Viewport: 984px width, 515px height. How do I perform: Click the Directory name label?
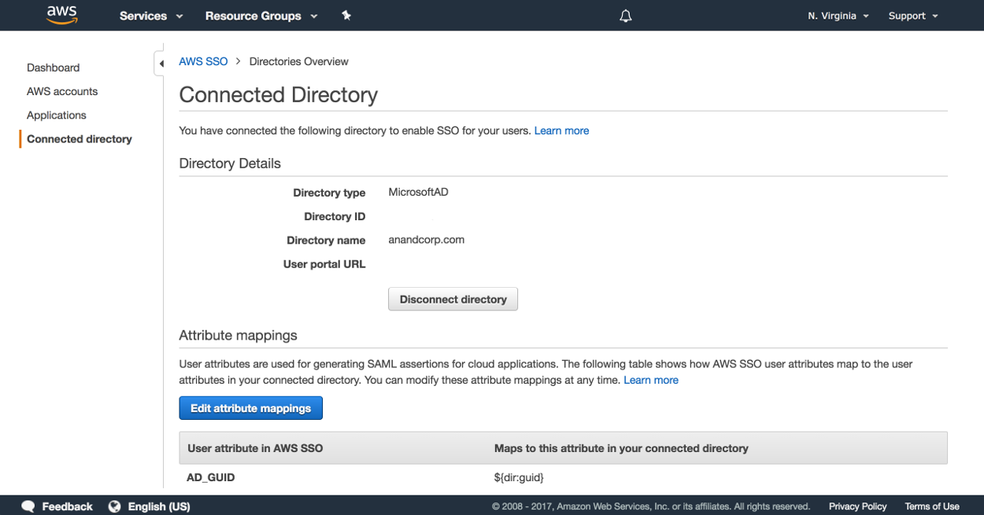click(326, 240)
